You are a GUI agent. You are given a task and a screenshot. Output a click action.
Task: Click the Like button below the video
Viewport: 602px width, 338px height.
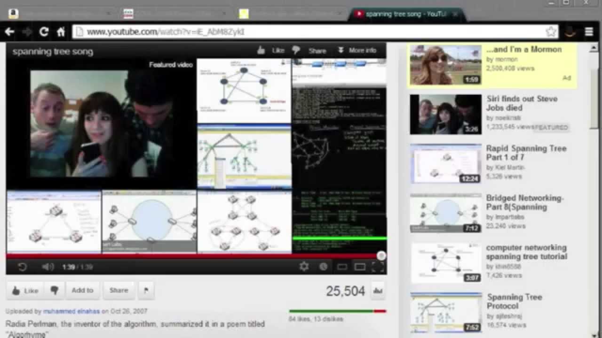(25, 291)
